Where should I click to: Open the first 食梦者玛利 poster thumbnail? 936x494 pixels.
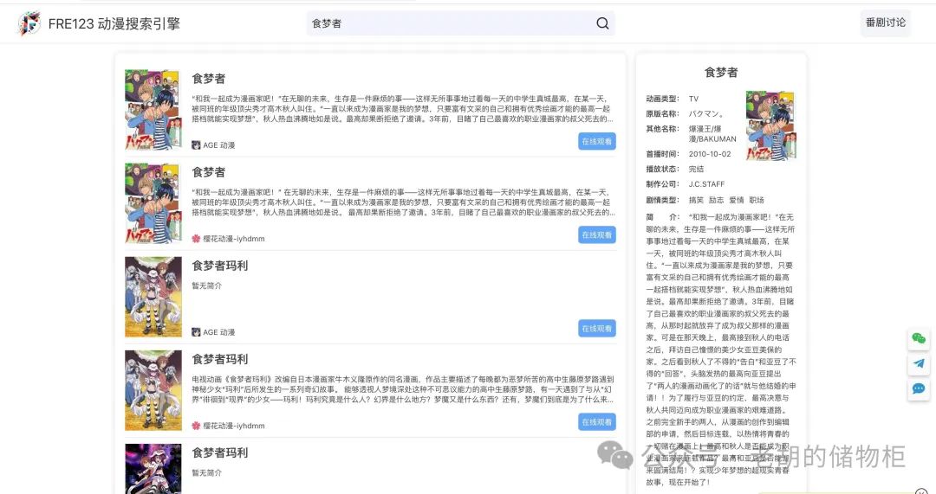pyautogui.click(x=153, y=297)
